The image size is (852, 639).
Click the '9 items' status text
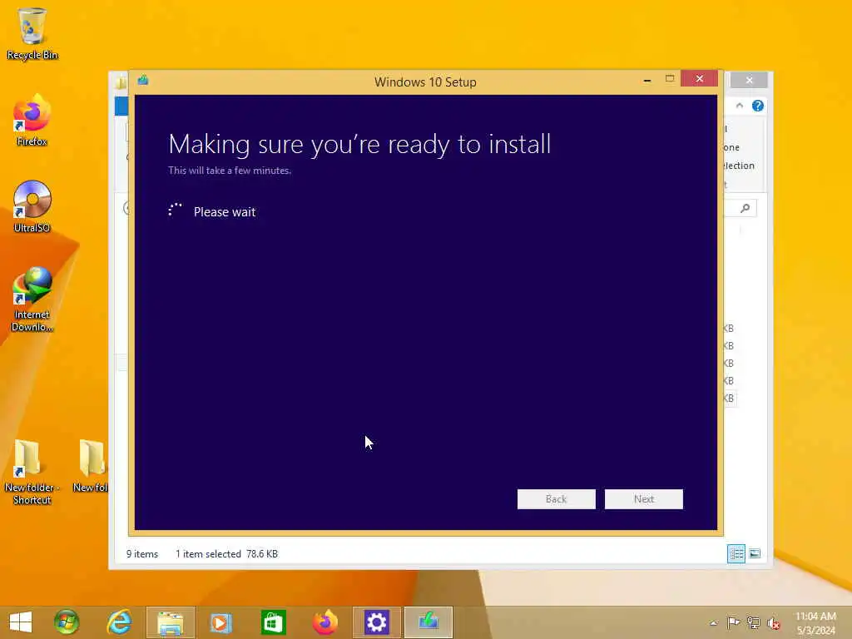[x=142, y=553]
